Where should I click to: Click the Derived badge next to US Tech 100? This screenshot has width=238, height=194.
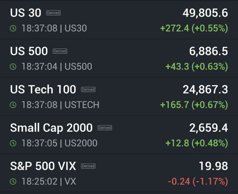tap(88, 89)
